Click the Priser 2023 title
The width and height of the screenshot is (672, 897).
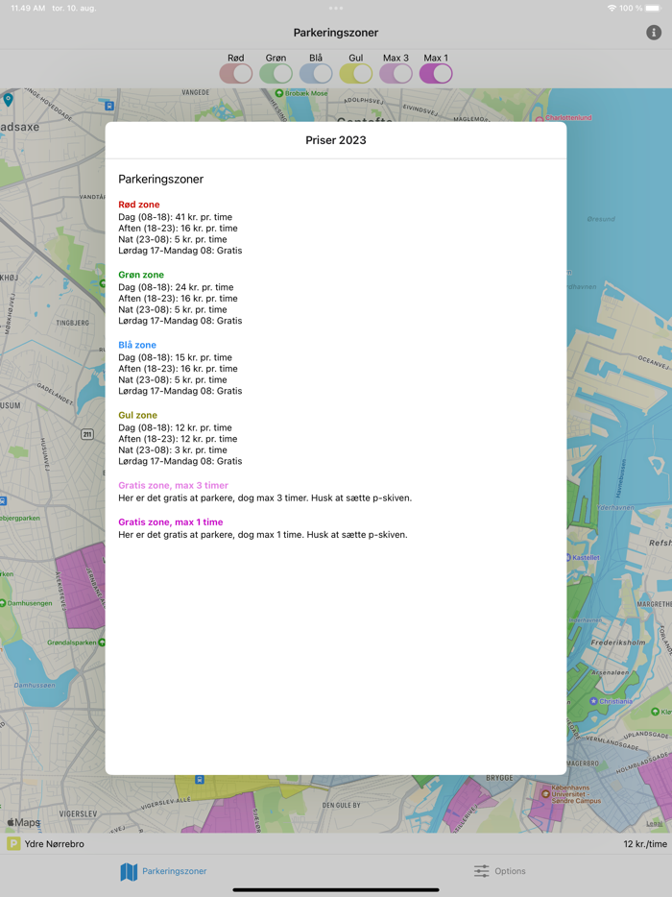pyautogui.click(x=336, y=140)
